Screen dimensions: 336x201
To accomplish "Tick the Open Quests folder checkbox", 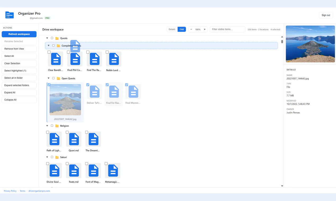I will pos(53,78).
